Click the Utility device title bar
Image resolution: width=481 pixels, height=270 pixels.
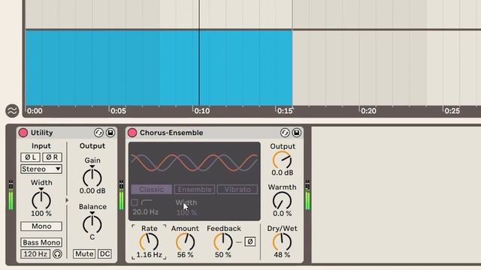(67, 133)
